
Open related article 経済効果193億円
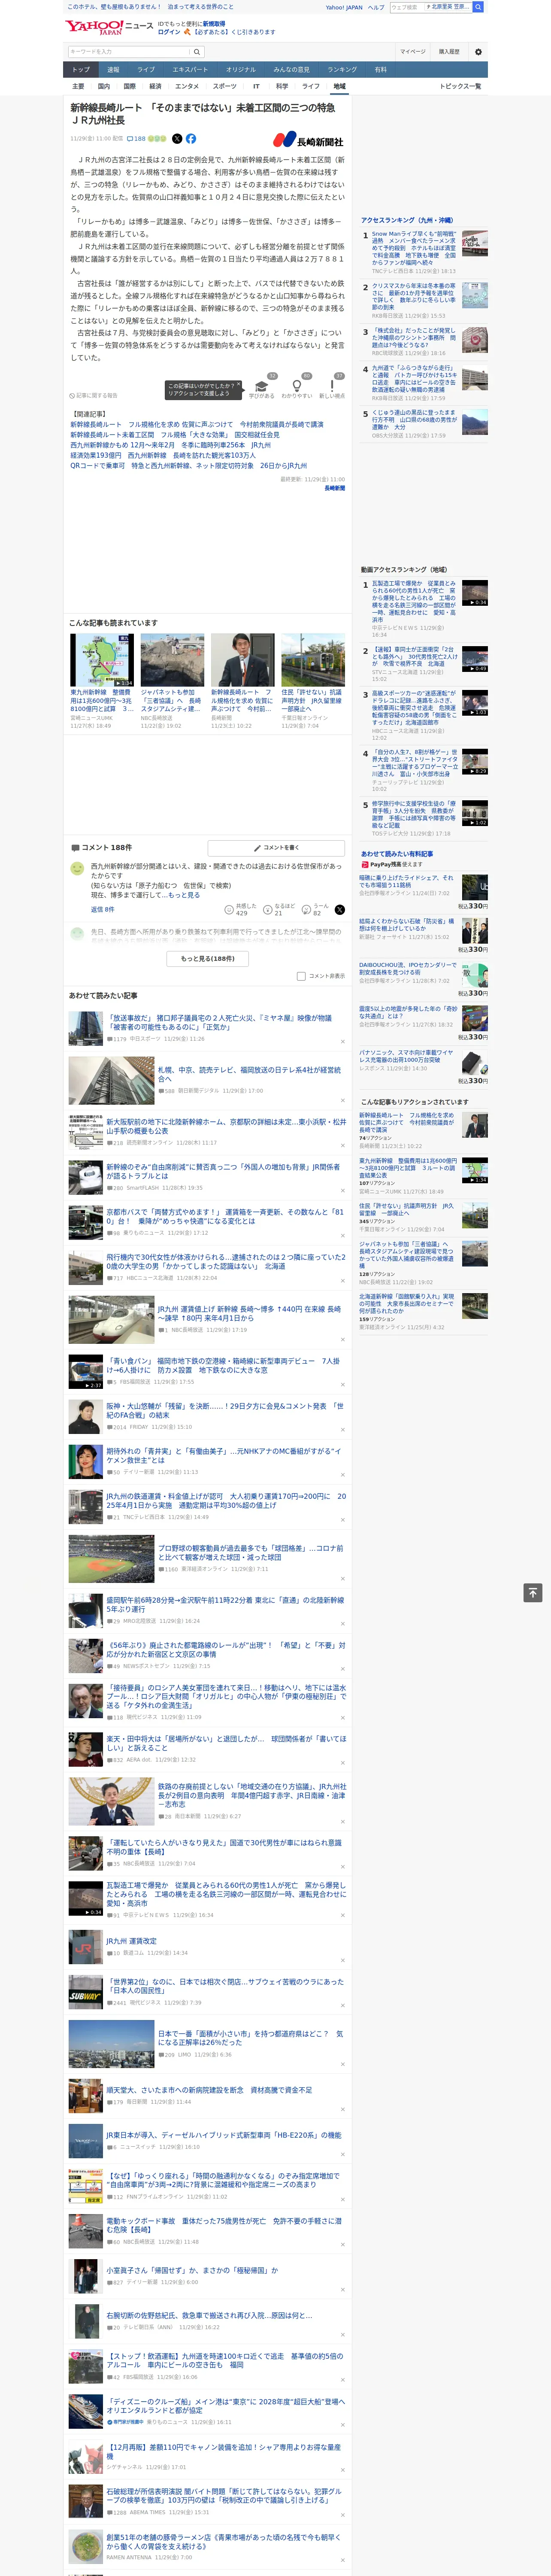tap(163, 455)
